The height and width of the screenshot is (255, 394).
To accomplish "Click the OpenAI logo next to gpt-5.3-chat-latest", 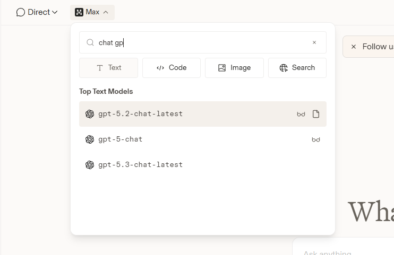I will pyautogui.click(x=90, y=165).
